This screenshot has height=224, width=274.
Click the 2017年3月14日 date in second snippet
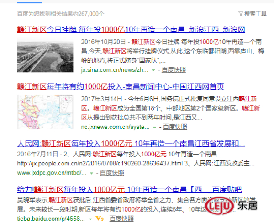[x=101, y=99]
